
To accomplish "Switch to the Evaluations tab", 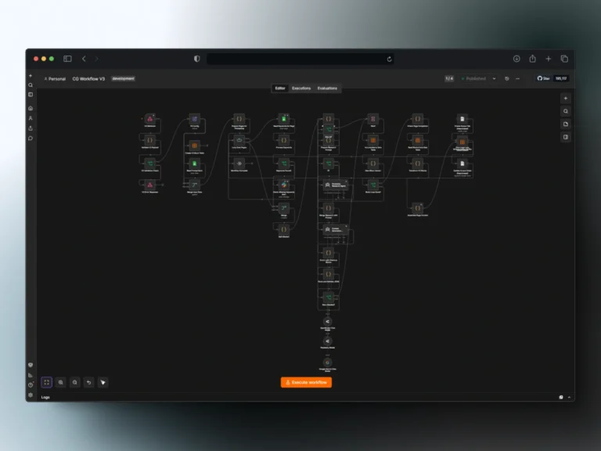I will 327,88.
